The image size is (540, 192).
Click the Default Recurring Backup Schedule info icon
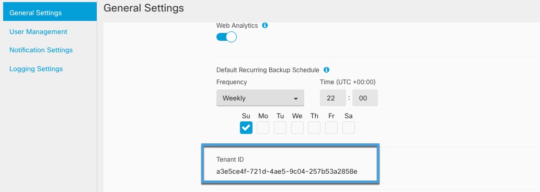(327, 70)
